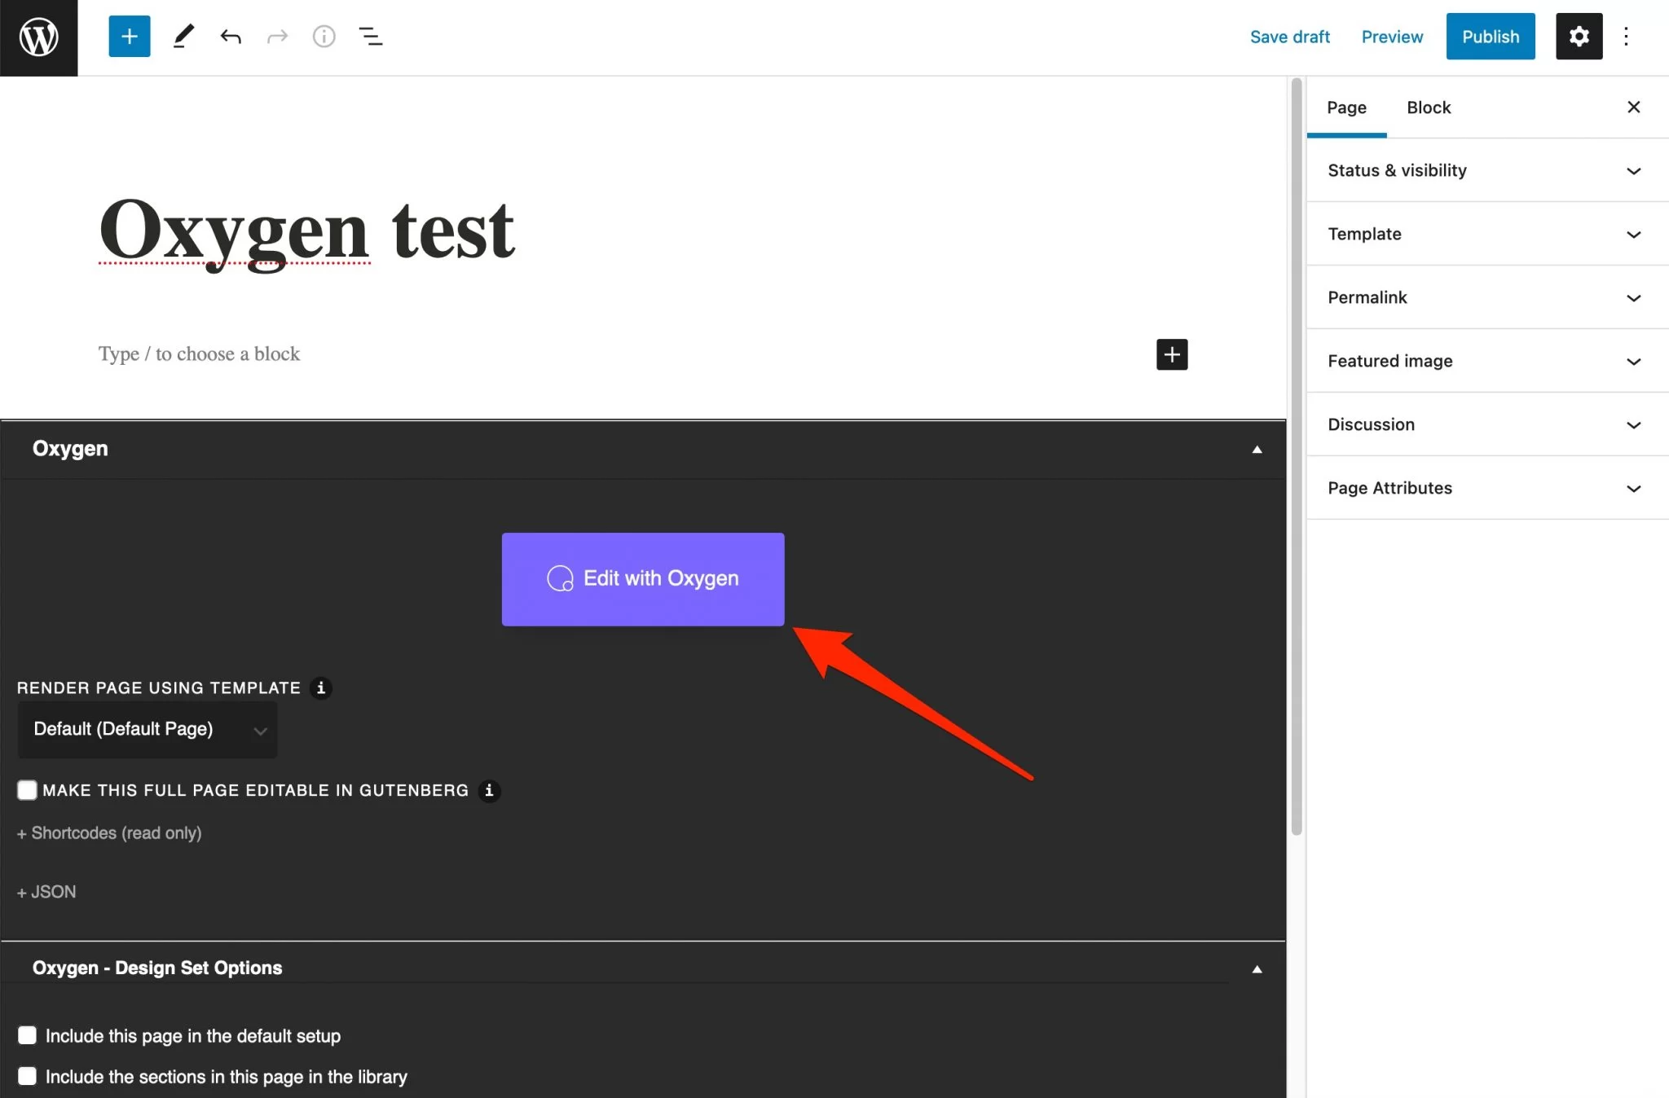Toggle Include sections in this page in library

pyautogui.click(x=26, y=1076)
